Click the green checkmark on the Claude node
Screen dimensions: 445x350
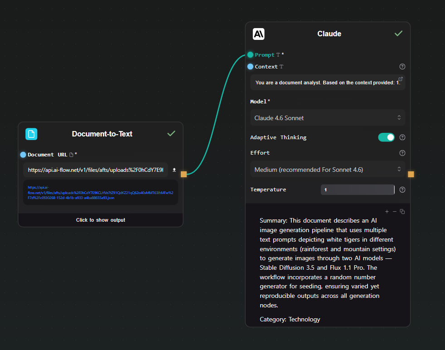point(398,33)
